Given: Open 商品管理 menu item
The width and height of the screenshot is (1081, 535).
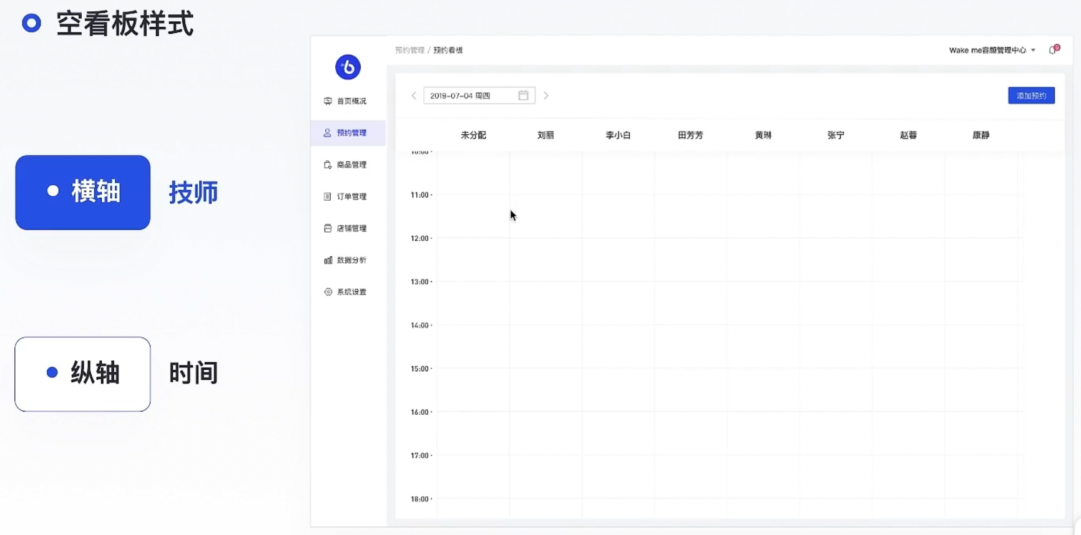Looking at the screenshot, I should (348, 165).
